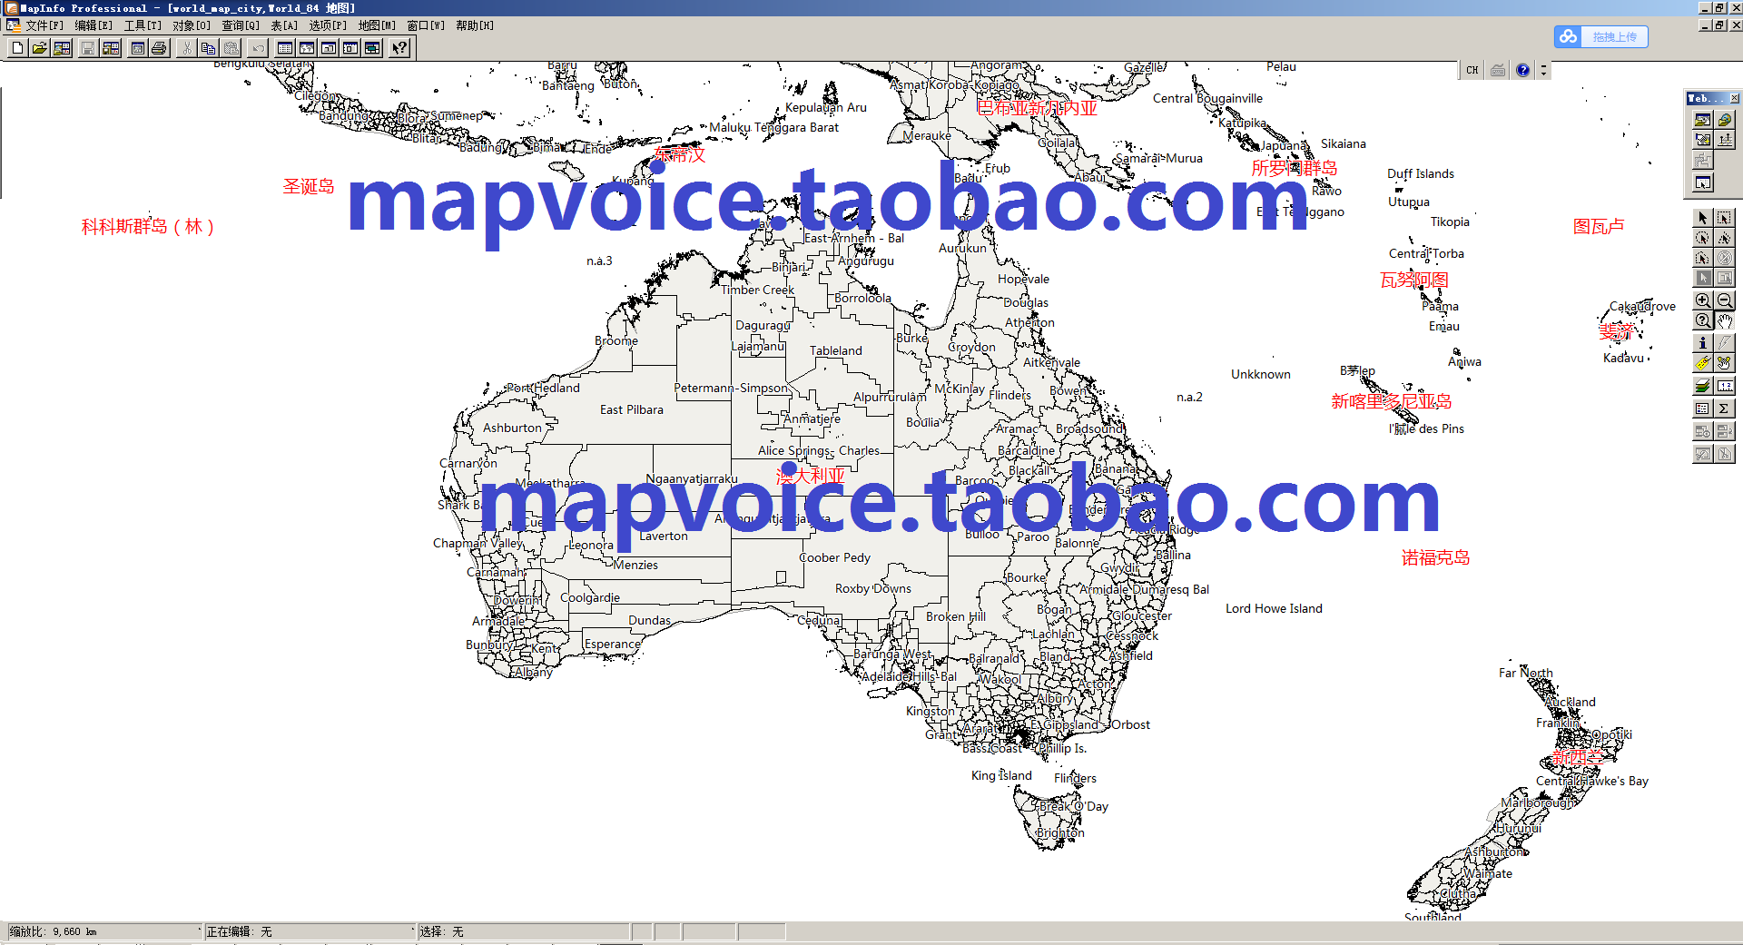Viewport: 1743px width, 945px height.
Task: Click the 缩放比 zoom status bar field
Action: pos(103,931)
